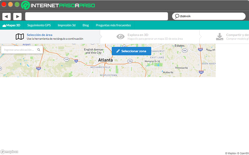Click the magnifier icon in Search box
The width and height of the screenshot is (249, 155).
pyautogui.click(x=177, y=16)
